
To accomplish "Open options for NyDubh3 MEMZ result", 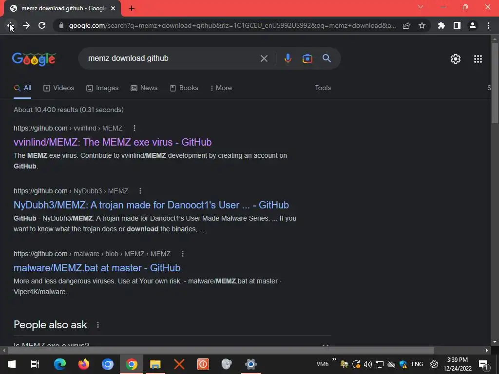I will click(140, 191).
